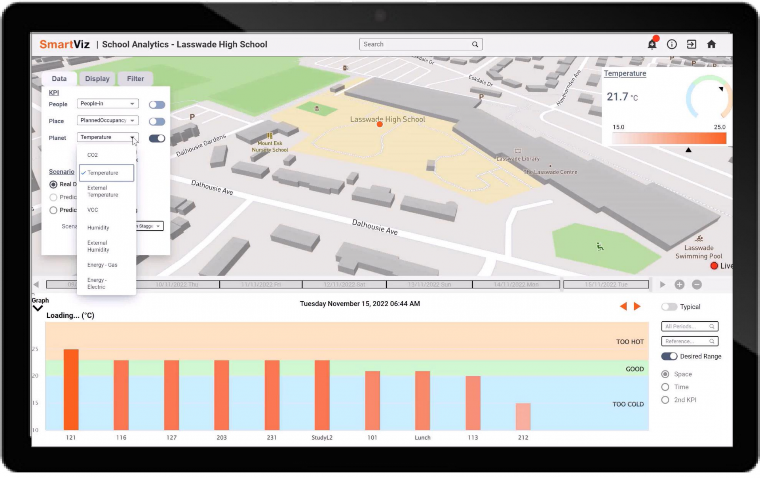Enable the People KPI toggle
This screenshot has width=760, height=478.
pyautogui.click(x=157, y=104)
